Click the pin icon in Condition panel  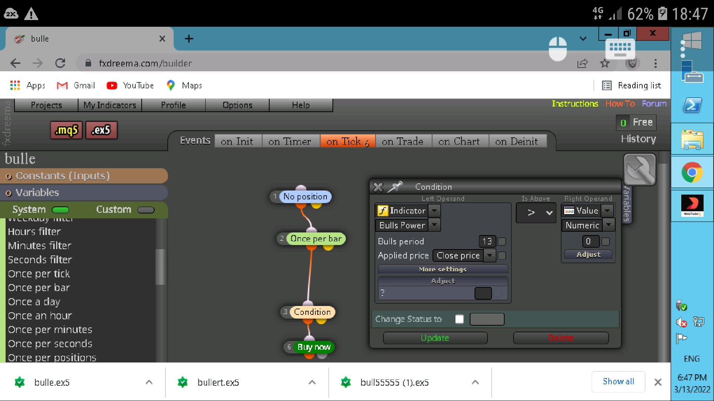395,187
